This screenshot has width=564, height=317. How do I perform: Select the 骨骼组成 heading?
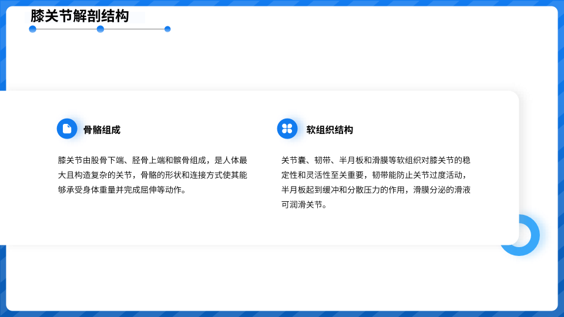(102, 130)
